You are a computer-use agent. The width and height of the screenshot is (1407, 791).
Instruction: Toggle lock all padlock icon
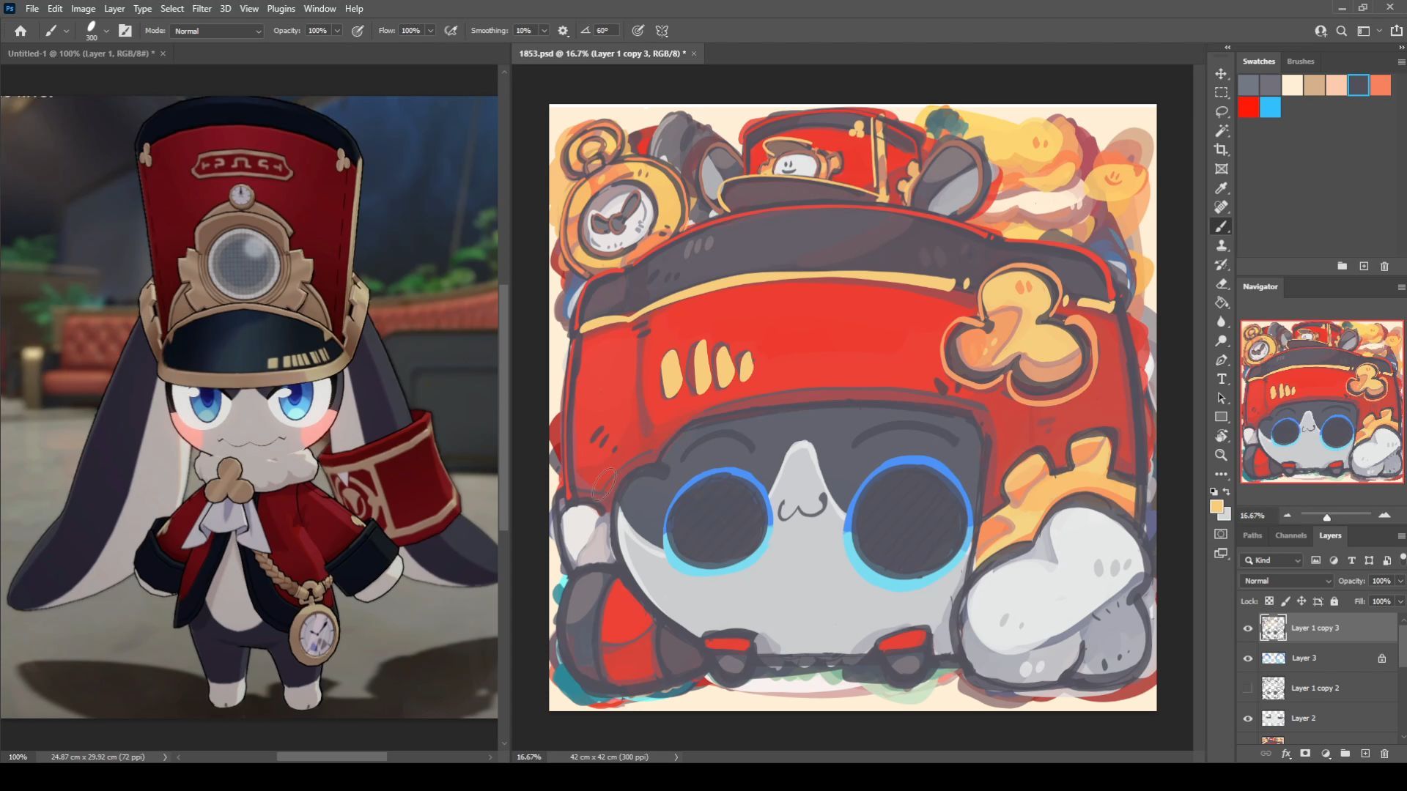coord(1334,601)
